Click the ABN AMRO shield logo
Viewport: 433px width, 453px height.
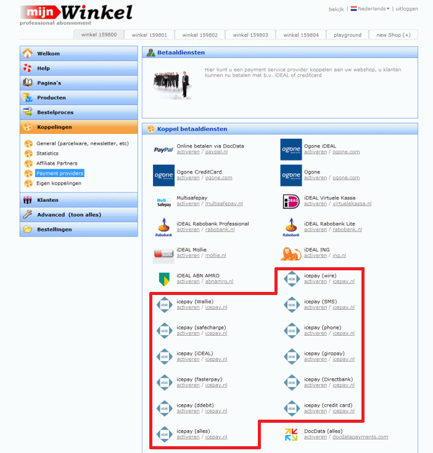[164, 279]
